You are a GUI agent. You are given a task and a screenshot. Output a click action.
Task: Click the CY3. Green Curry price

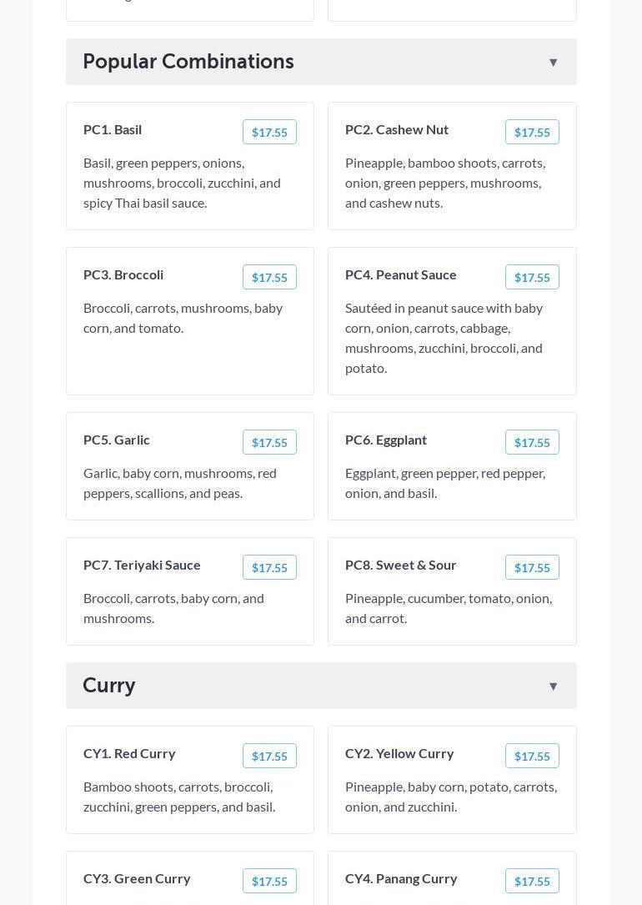pyautogui.click(x=269, y=881)
